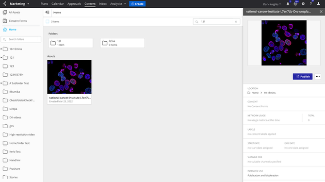Go to Home in sidebar

[x=13, y=30]
